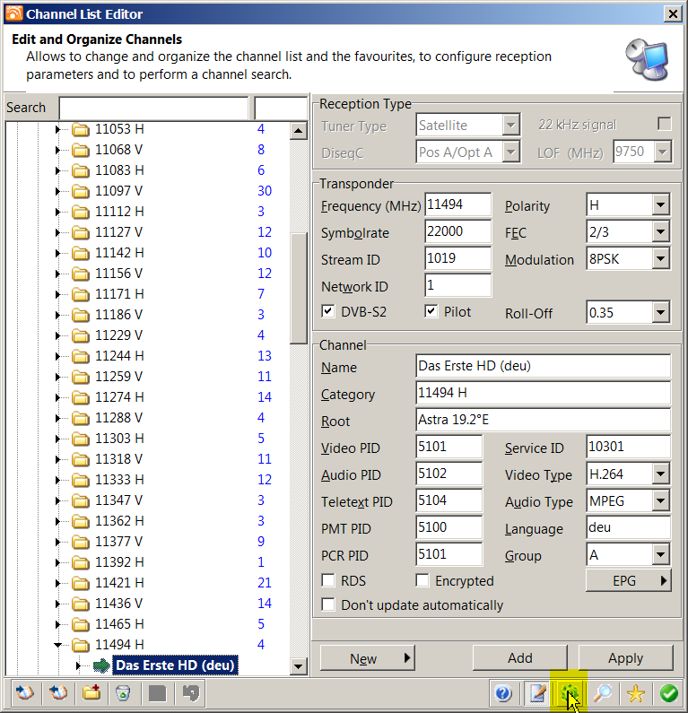The height and width of the screenshot is (713, 688).
Task: Click the green checkmark OK icon
Action: click(668, 693)
